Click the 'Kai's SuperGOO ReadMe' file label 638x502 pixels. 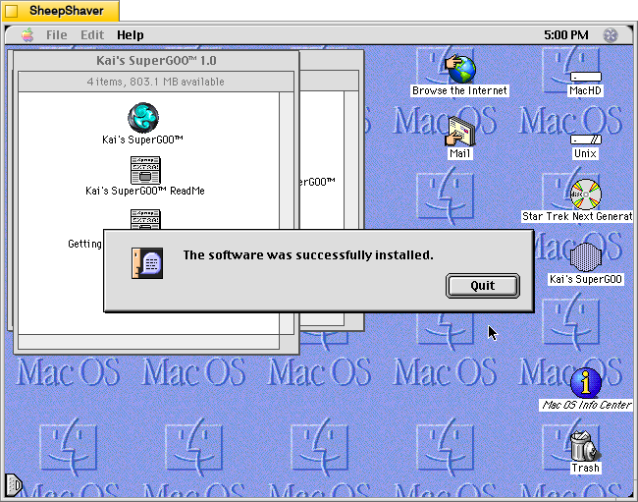(x=145, y=191)
